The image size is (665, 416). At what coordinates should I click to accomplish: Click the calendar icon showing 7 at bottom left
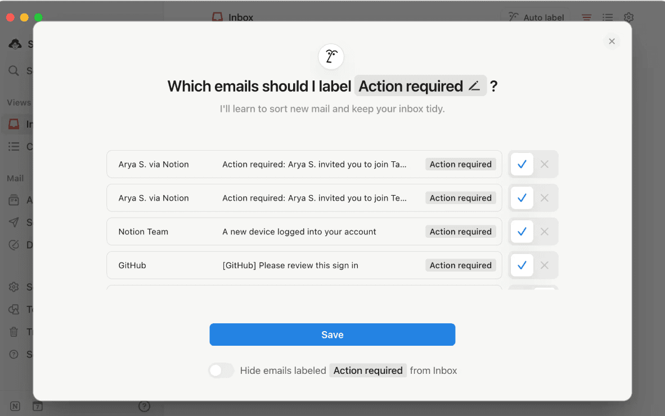[37, 406]
